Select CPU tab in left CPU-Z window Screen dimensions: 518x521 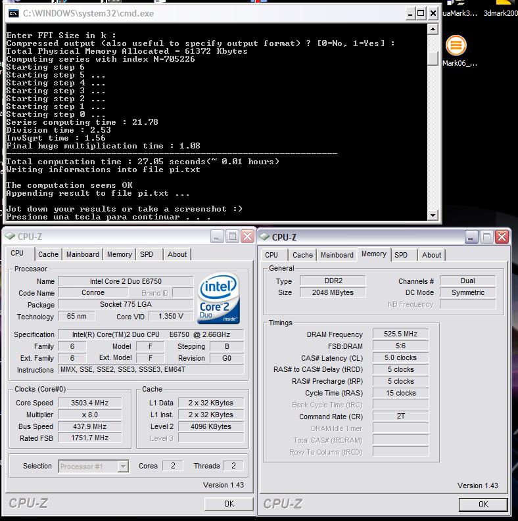(x=17, y=253)
